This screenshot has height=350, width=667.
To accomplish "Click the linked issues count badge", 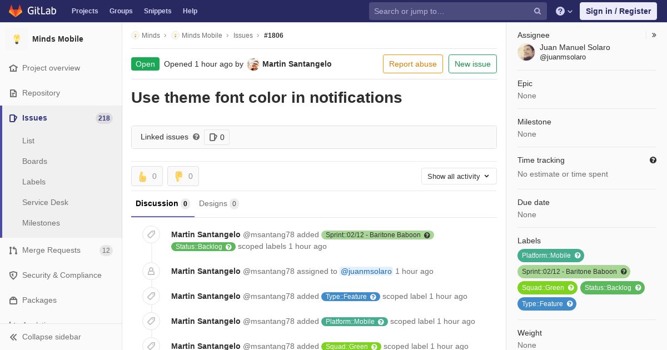I will click(x=217, y=137).
